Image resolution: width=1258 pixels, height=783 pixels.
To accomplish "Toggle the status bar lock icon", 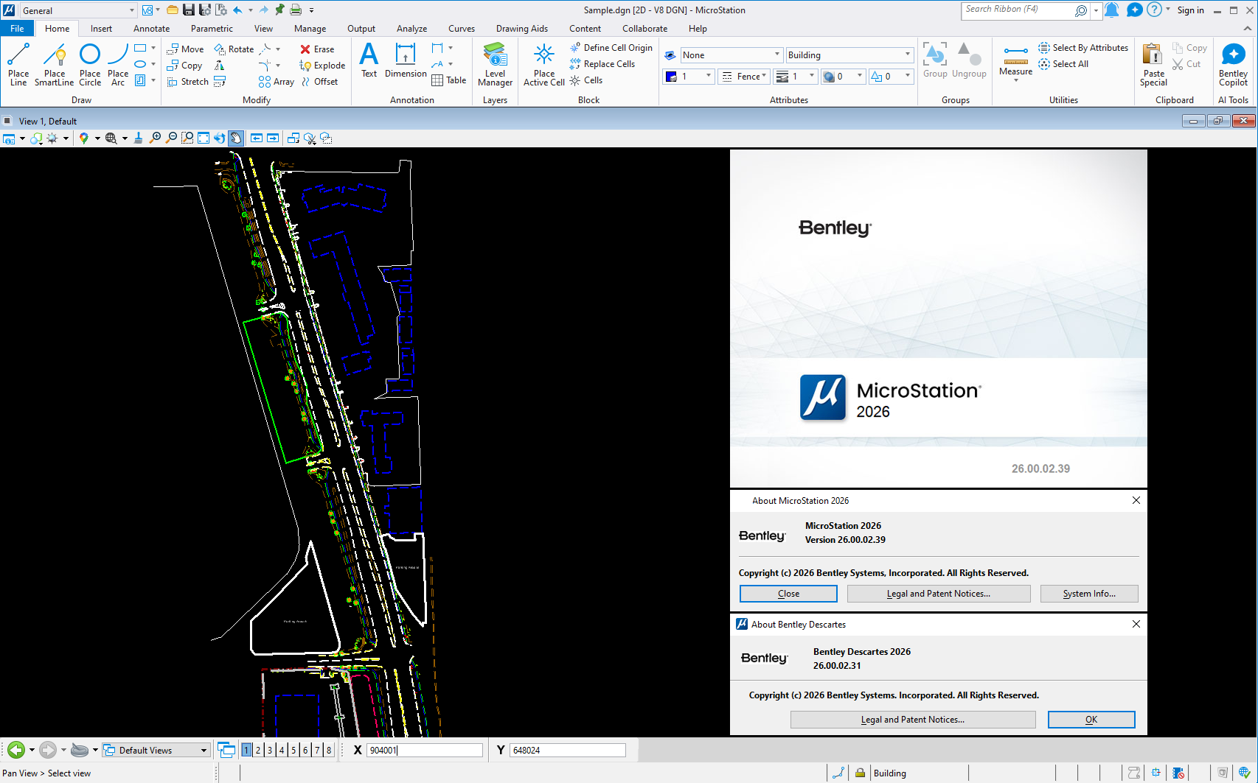I will click(x=860, y=773).
